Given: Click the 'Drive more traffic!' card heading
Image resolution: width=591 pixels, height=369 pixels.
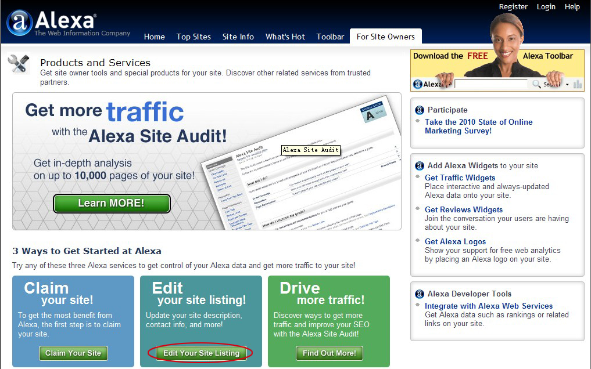Looking at the screenshot, I should [322, 294].
